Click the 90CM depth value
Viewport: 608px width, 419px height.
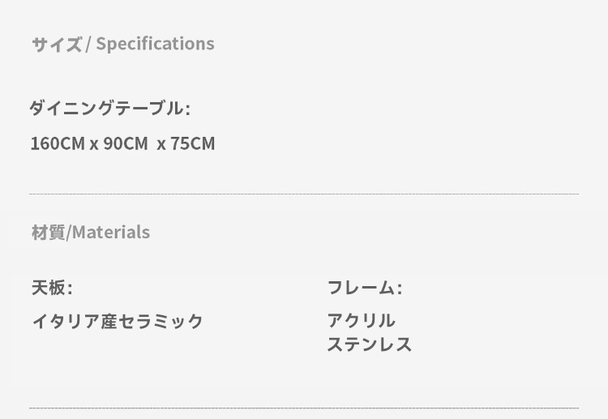pyautogui.click(x=125, y=143)
